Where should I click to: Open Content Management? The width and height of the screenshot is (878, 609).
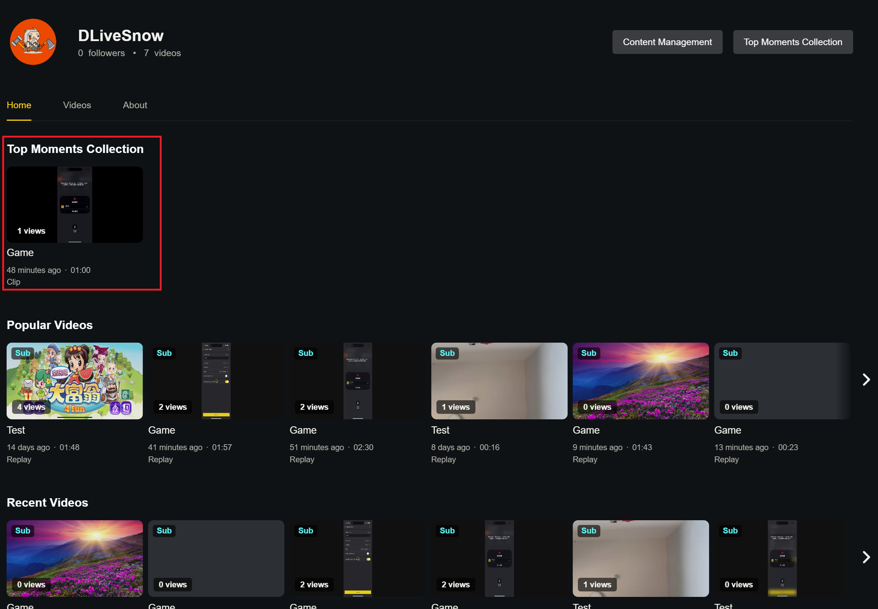[667, 42]
